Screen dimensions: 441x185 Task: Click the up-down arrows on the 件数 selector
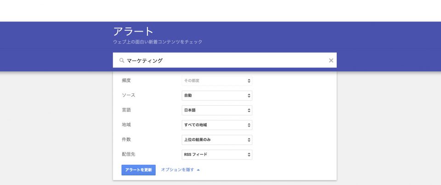click(249, 140)
